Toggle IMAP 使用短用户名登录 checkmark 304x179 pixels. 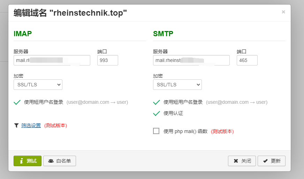tap(17, 102)
